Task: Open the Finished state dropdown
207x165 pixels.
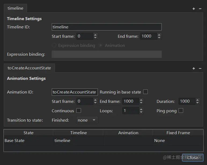Action: (87, 120)
